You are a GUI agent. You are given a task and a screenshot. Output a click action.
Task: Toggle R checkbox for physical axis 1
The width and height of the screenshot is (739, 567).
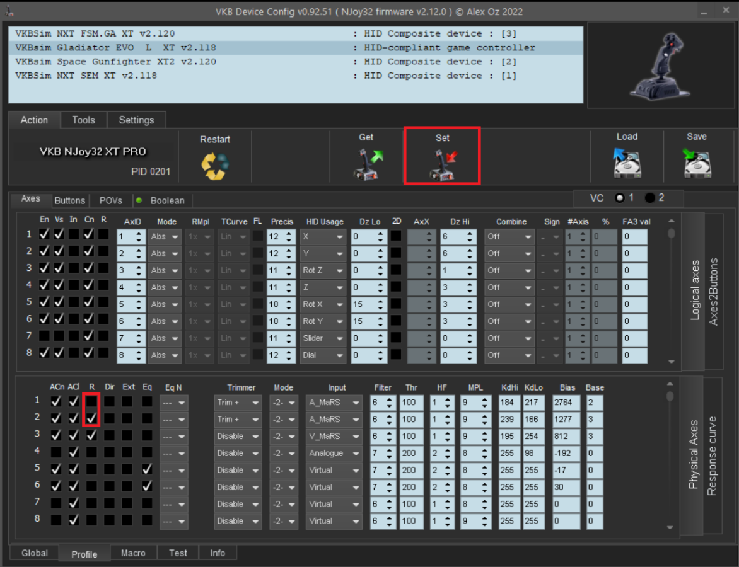click(x=91, y=401)
